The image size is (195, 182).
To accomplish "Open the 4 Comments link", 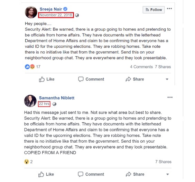I will 141,67.
